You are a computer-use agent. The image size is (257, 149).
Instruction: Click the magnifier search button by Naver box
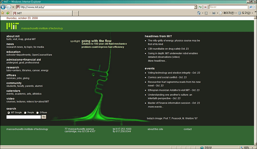pos(251,7)
